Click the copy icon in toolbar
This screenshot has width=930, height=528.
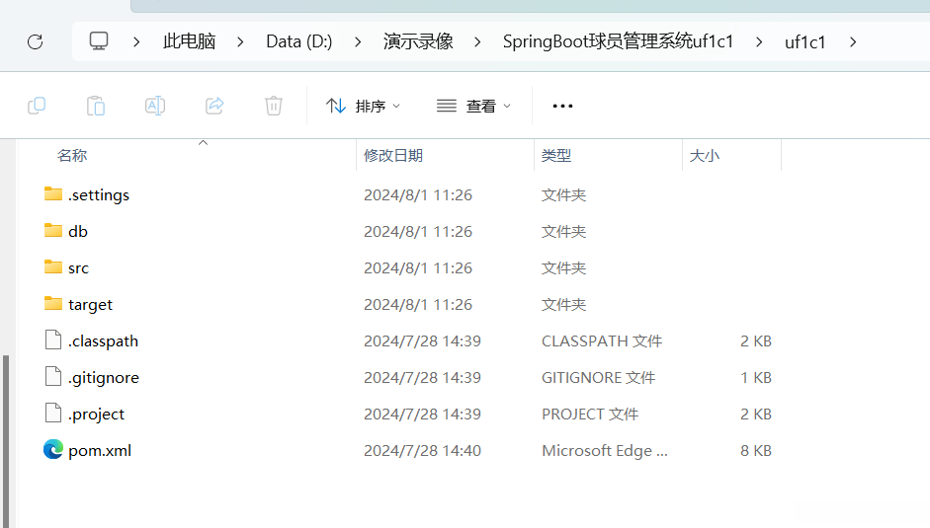pos(37,106)
